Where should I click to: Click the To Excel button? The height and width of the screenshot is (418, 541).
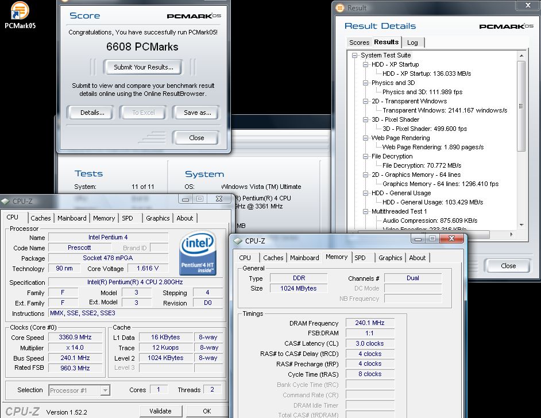(x=143, y=113)
